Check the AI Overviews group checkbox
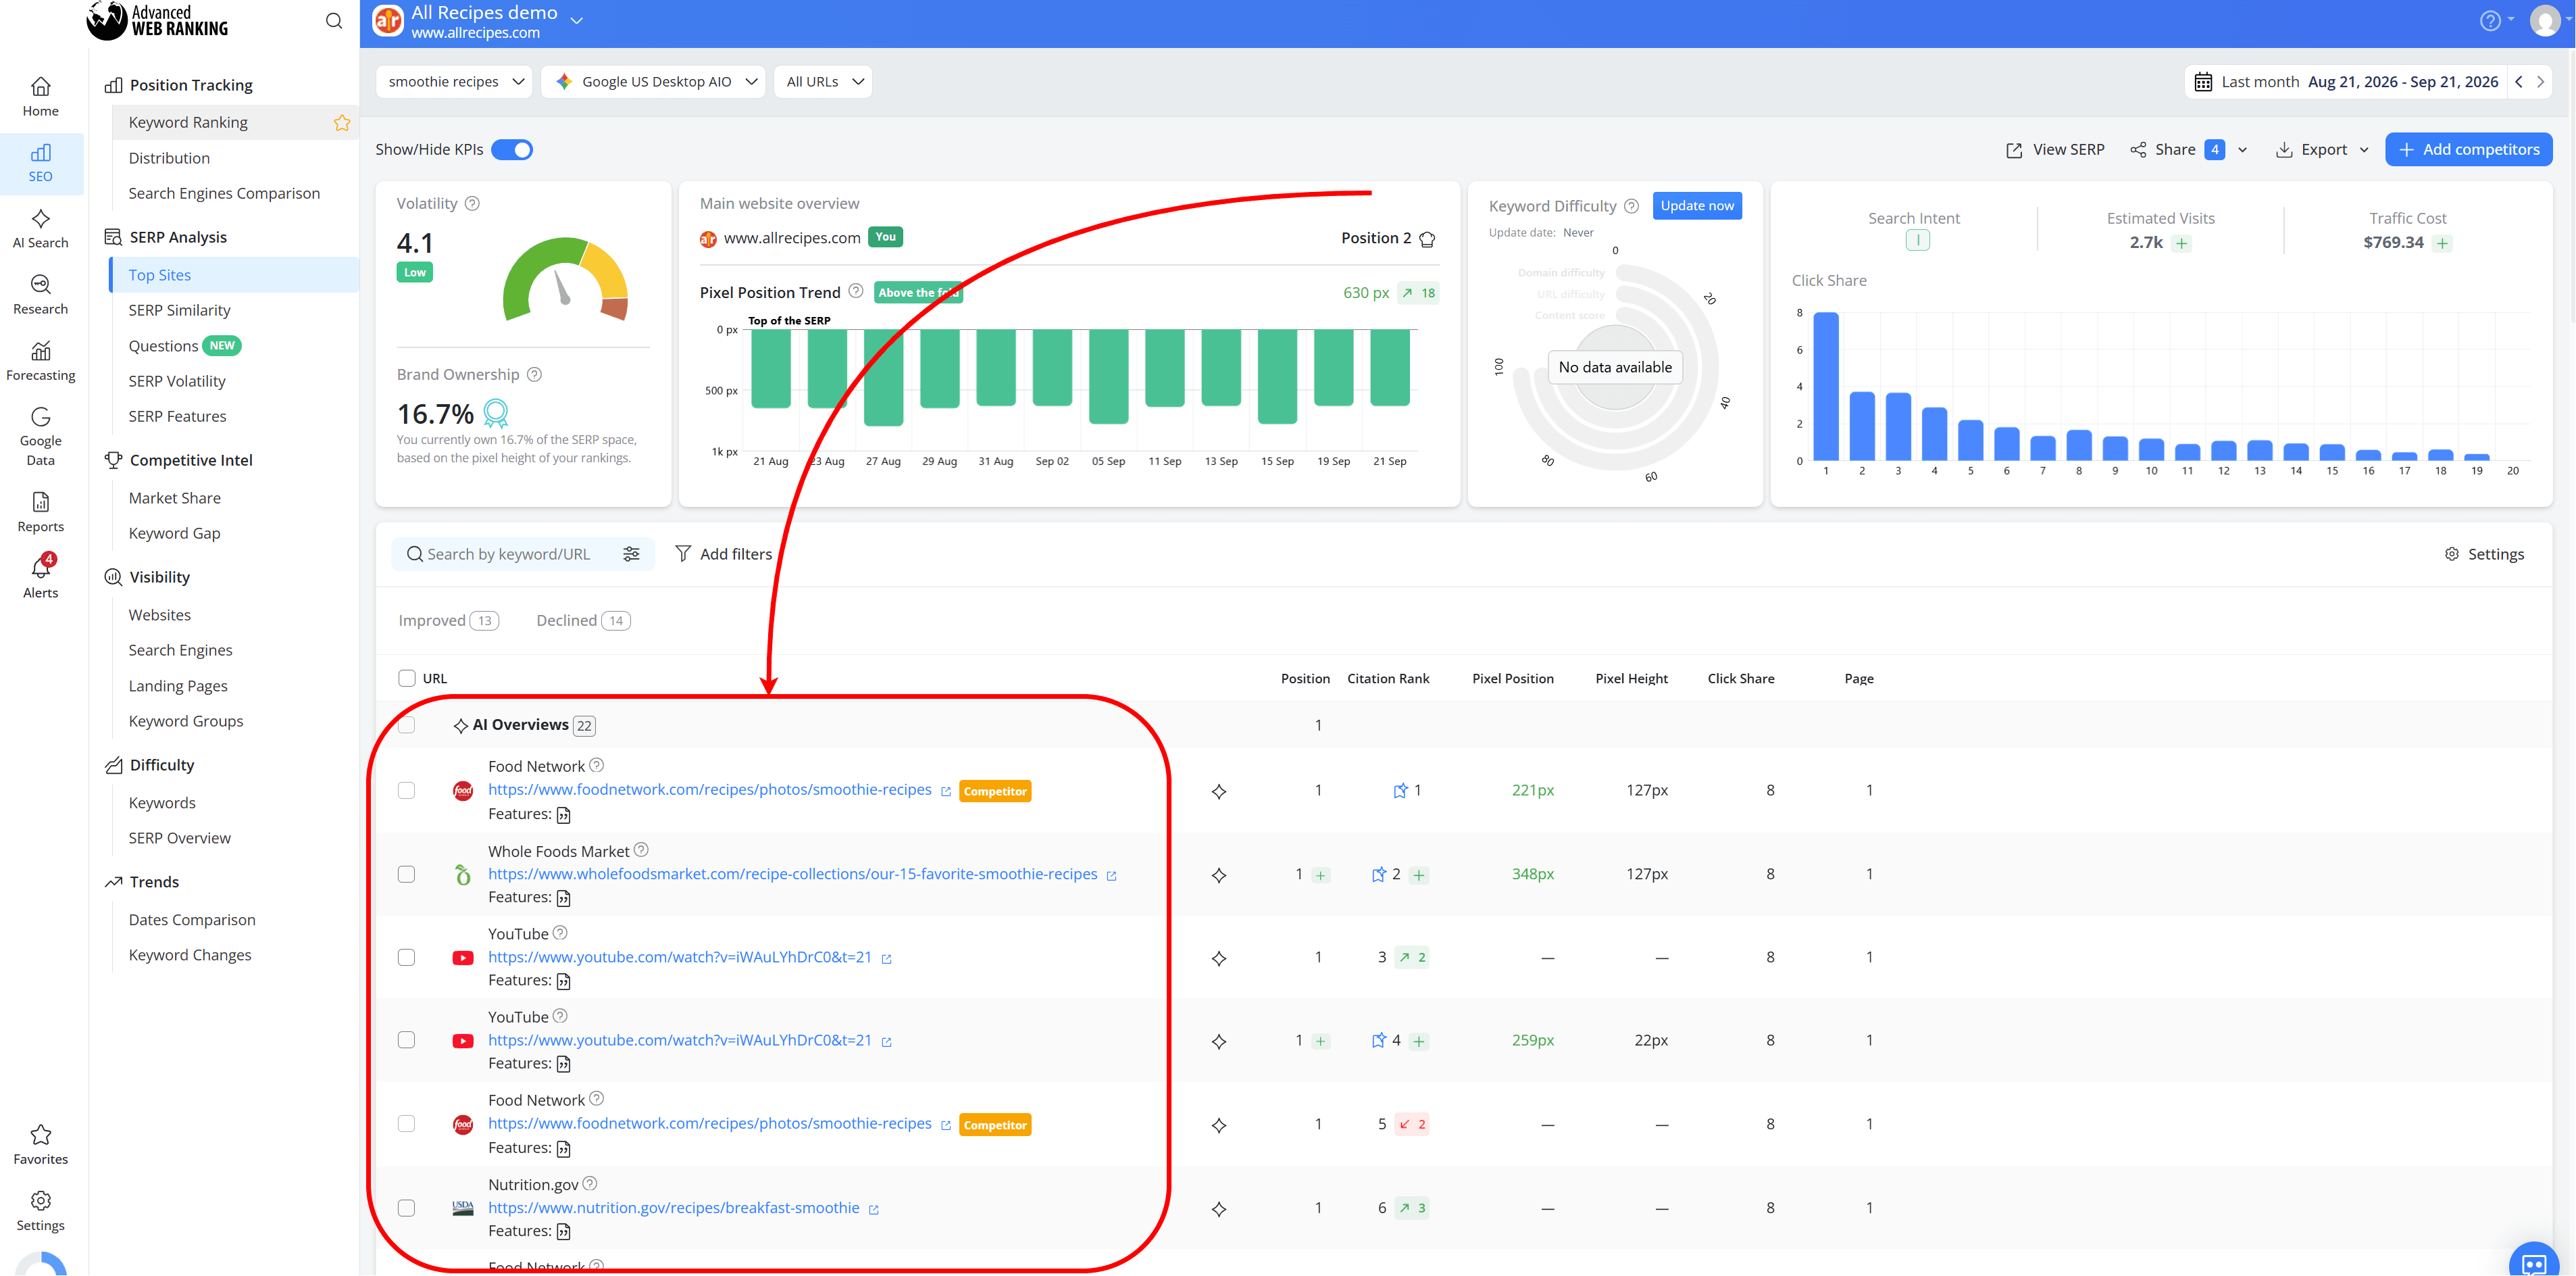This screenshot has height=1276, width=2576. point(407,725)
